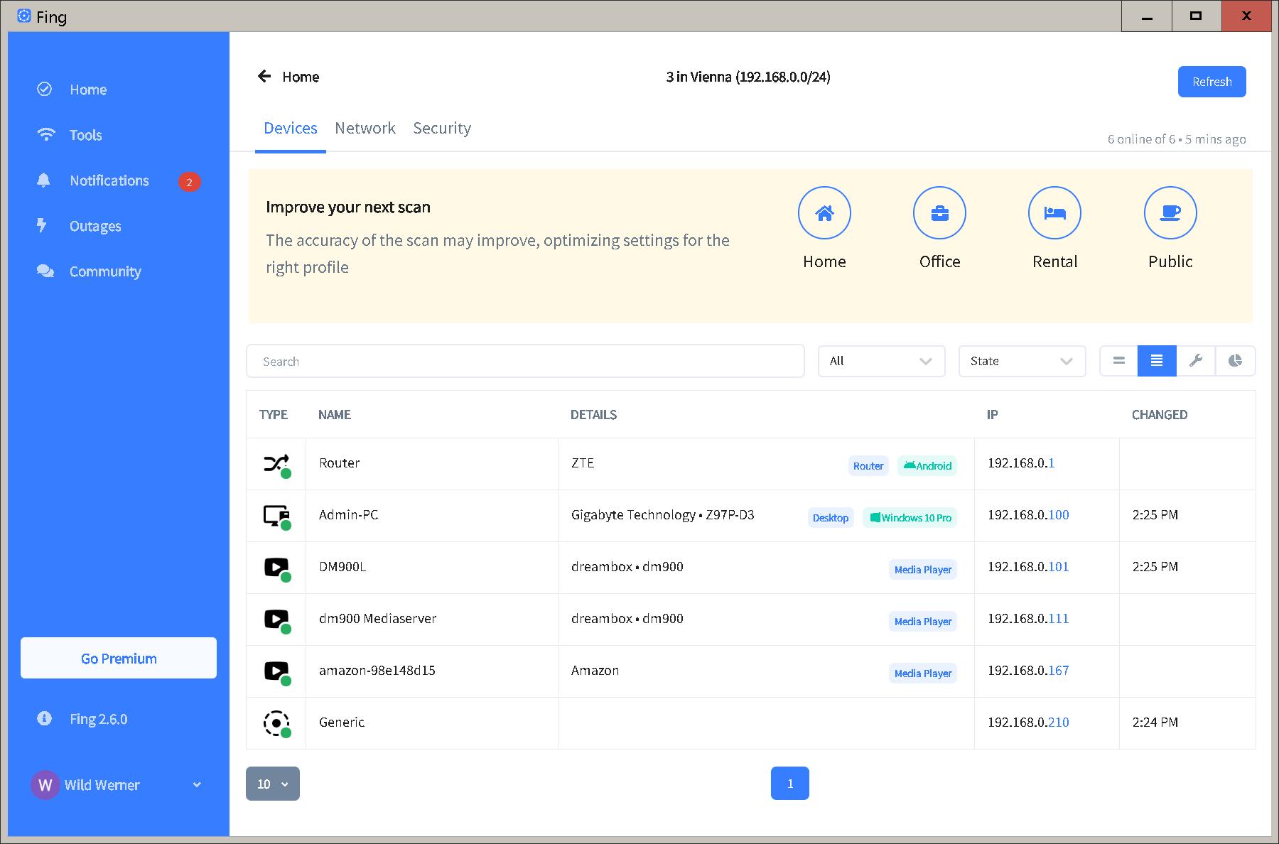Open the page size dropdown showing 10
Image resolution: width=1279 pixels, height=844 pixels.
(273, 784)
